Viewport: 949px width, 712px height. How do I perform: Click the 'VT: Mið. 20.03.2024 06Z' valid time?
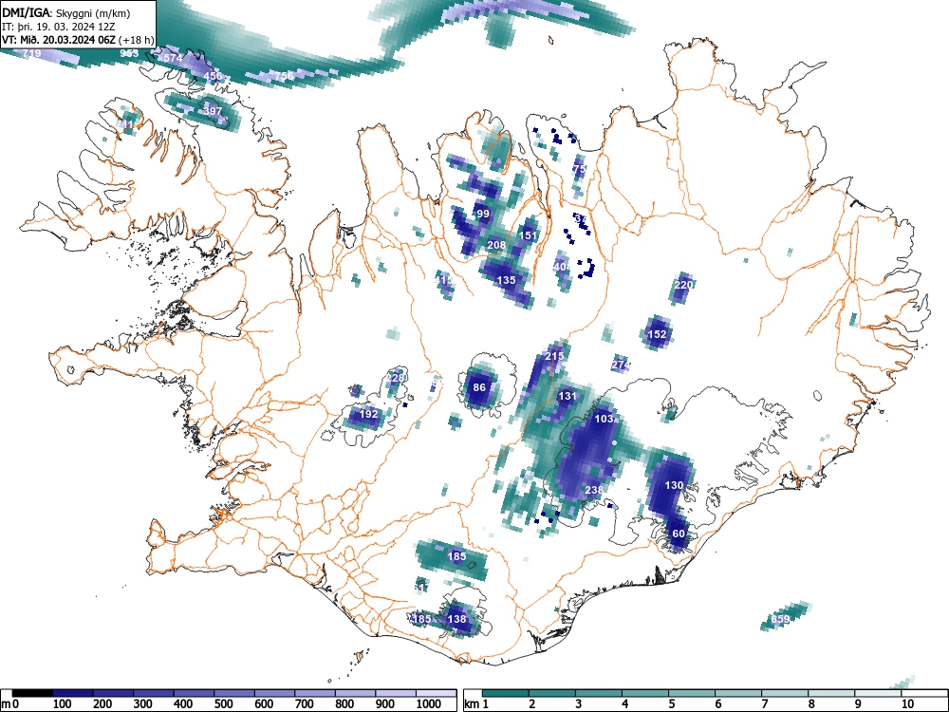coord(60,40)
